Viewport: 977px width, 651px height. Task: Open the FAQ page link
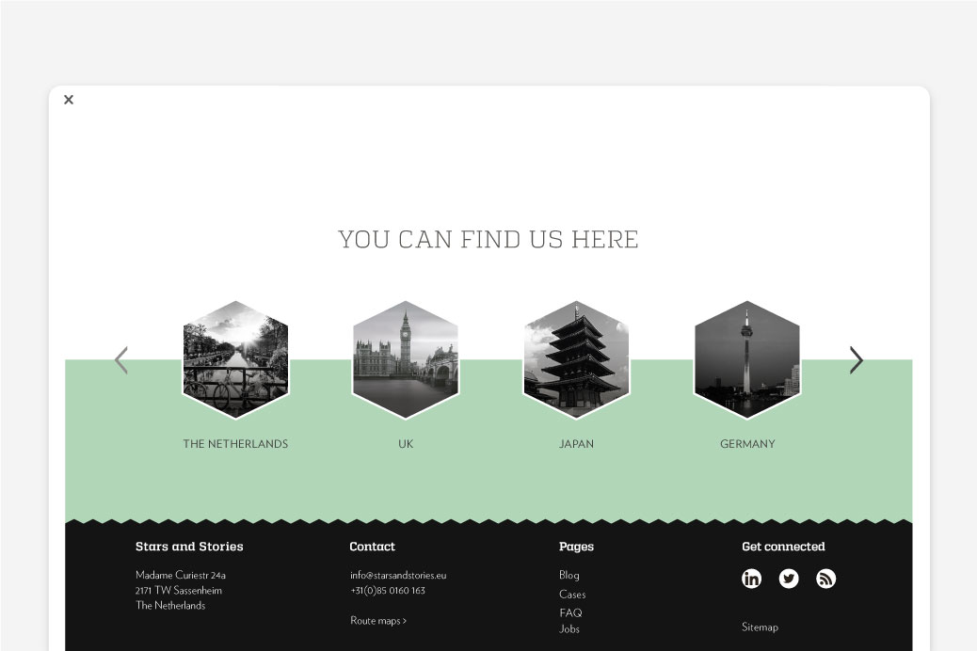click(570, 612)
